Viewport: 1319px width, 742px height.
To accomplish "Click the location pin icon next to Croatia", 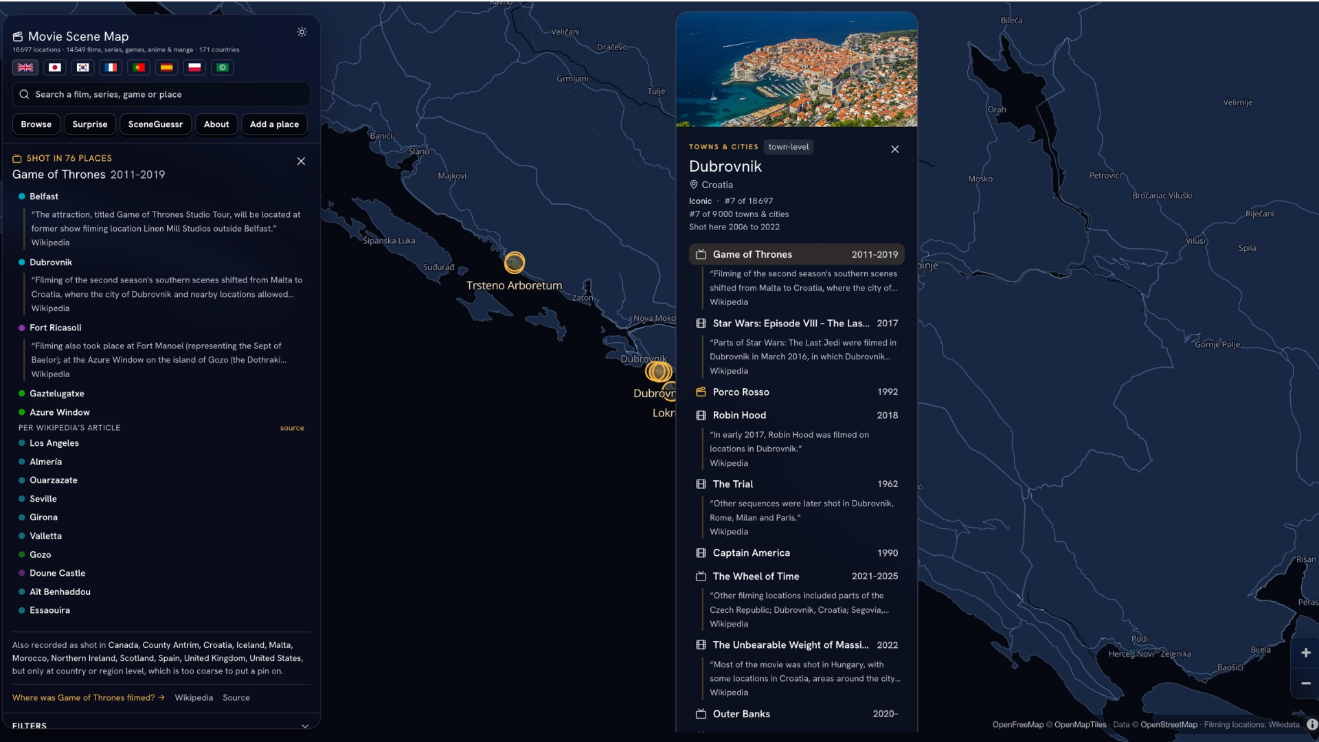I will click(x=694, y=185).
